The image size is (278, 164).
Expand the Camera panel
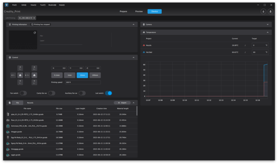(268, 25)
